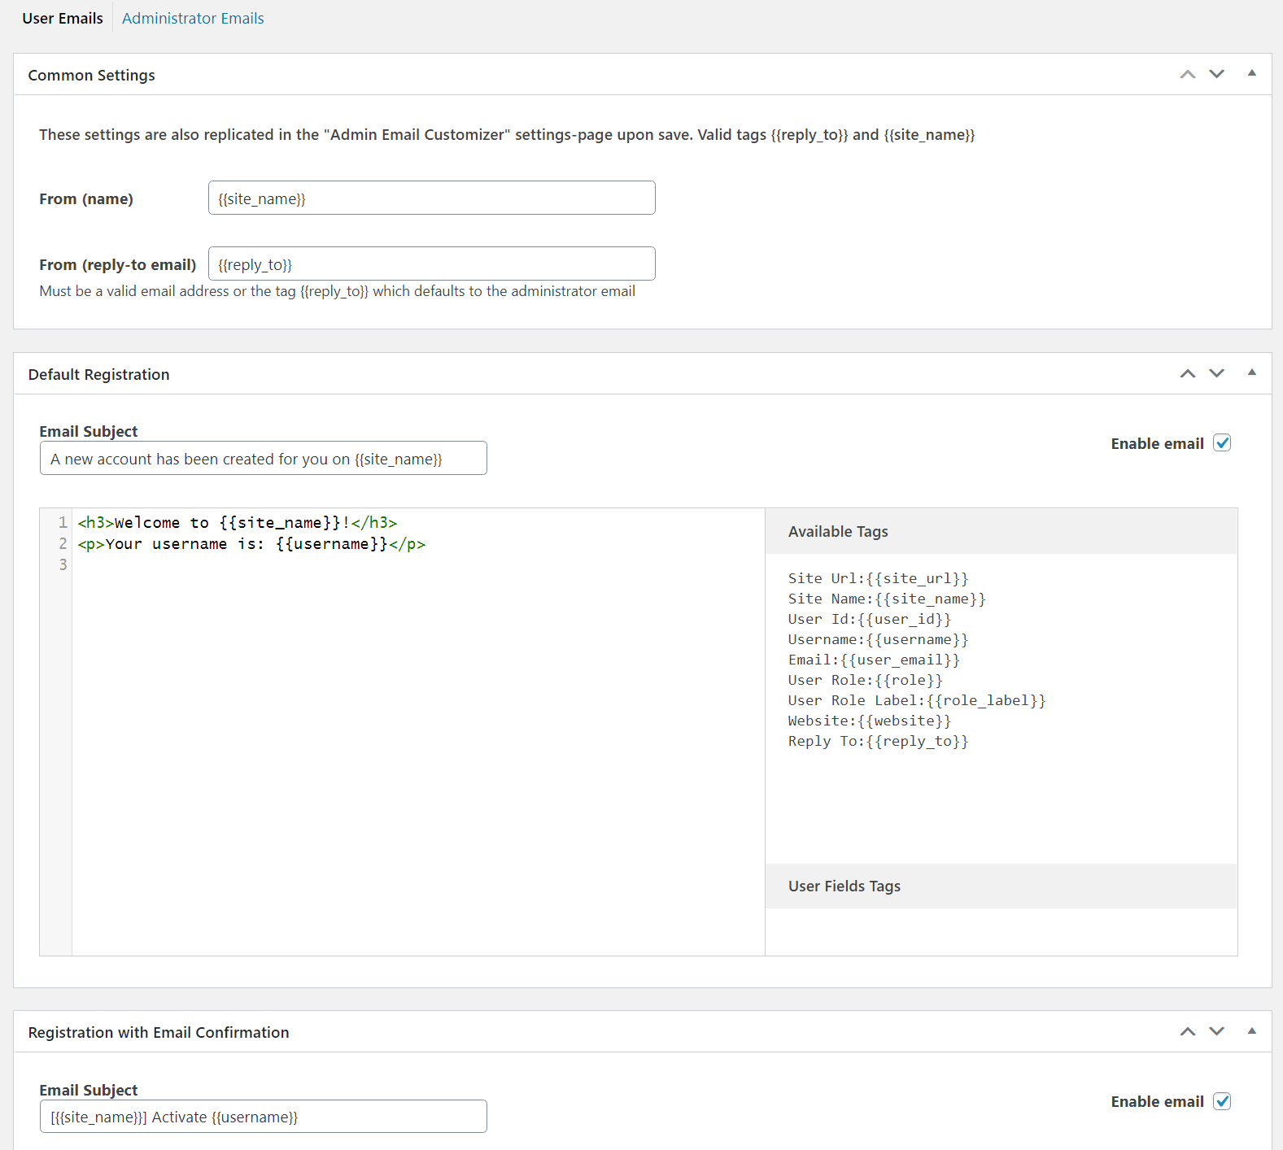Move Common Settings panel down
Screen dimensions: 1283x1150
tap(1216, 74)
